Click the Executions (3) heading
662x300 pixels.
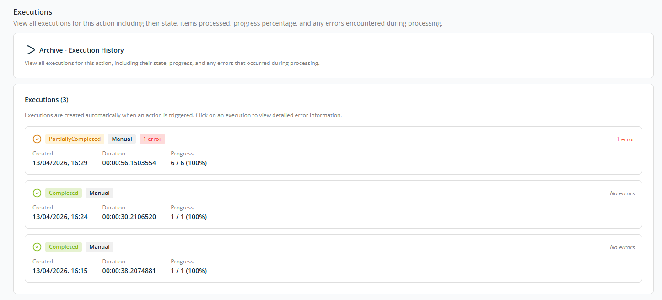pyautogui.click(x=47, y=100)
